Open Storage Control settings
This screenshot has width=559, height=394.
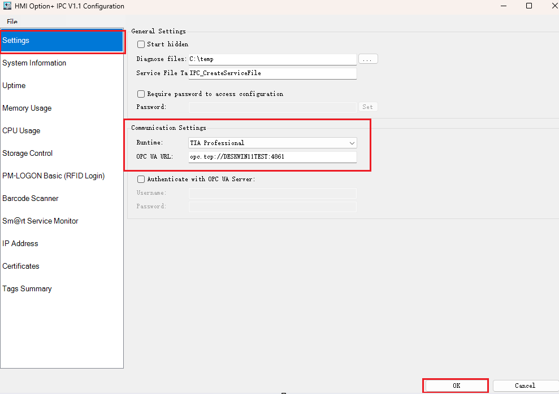click(28, 154)
